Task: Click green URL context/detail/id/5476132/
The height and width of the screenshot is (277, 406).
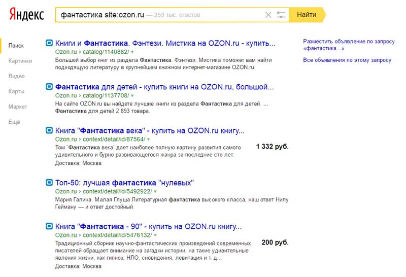Action: pyautogui.click(x=117, y=235)
